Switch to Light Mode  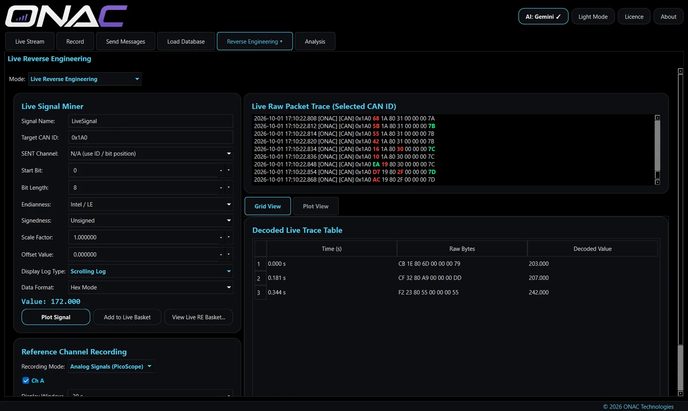(593, 16)
